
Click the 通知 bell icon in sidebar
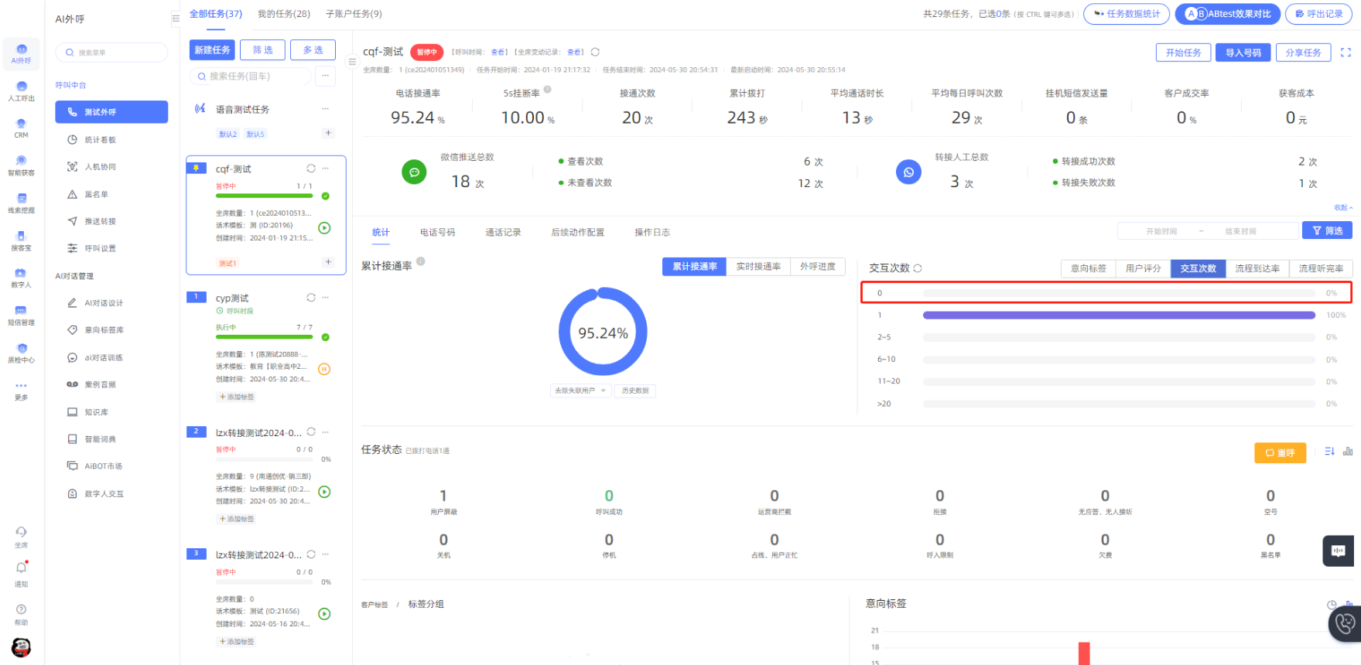point(21,568)
